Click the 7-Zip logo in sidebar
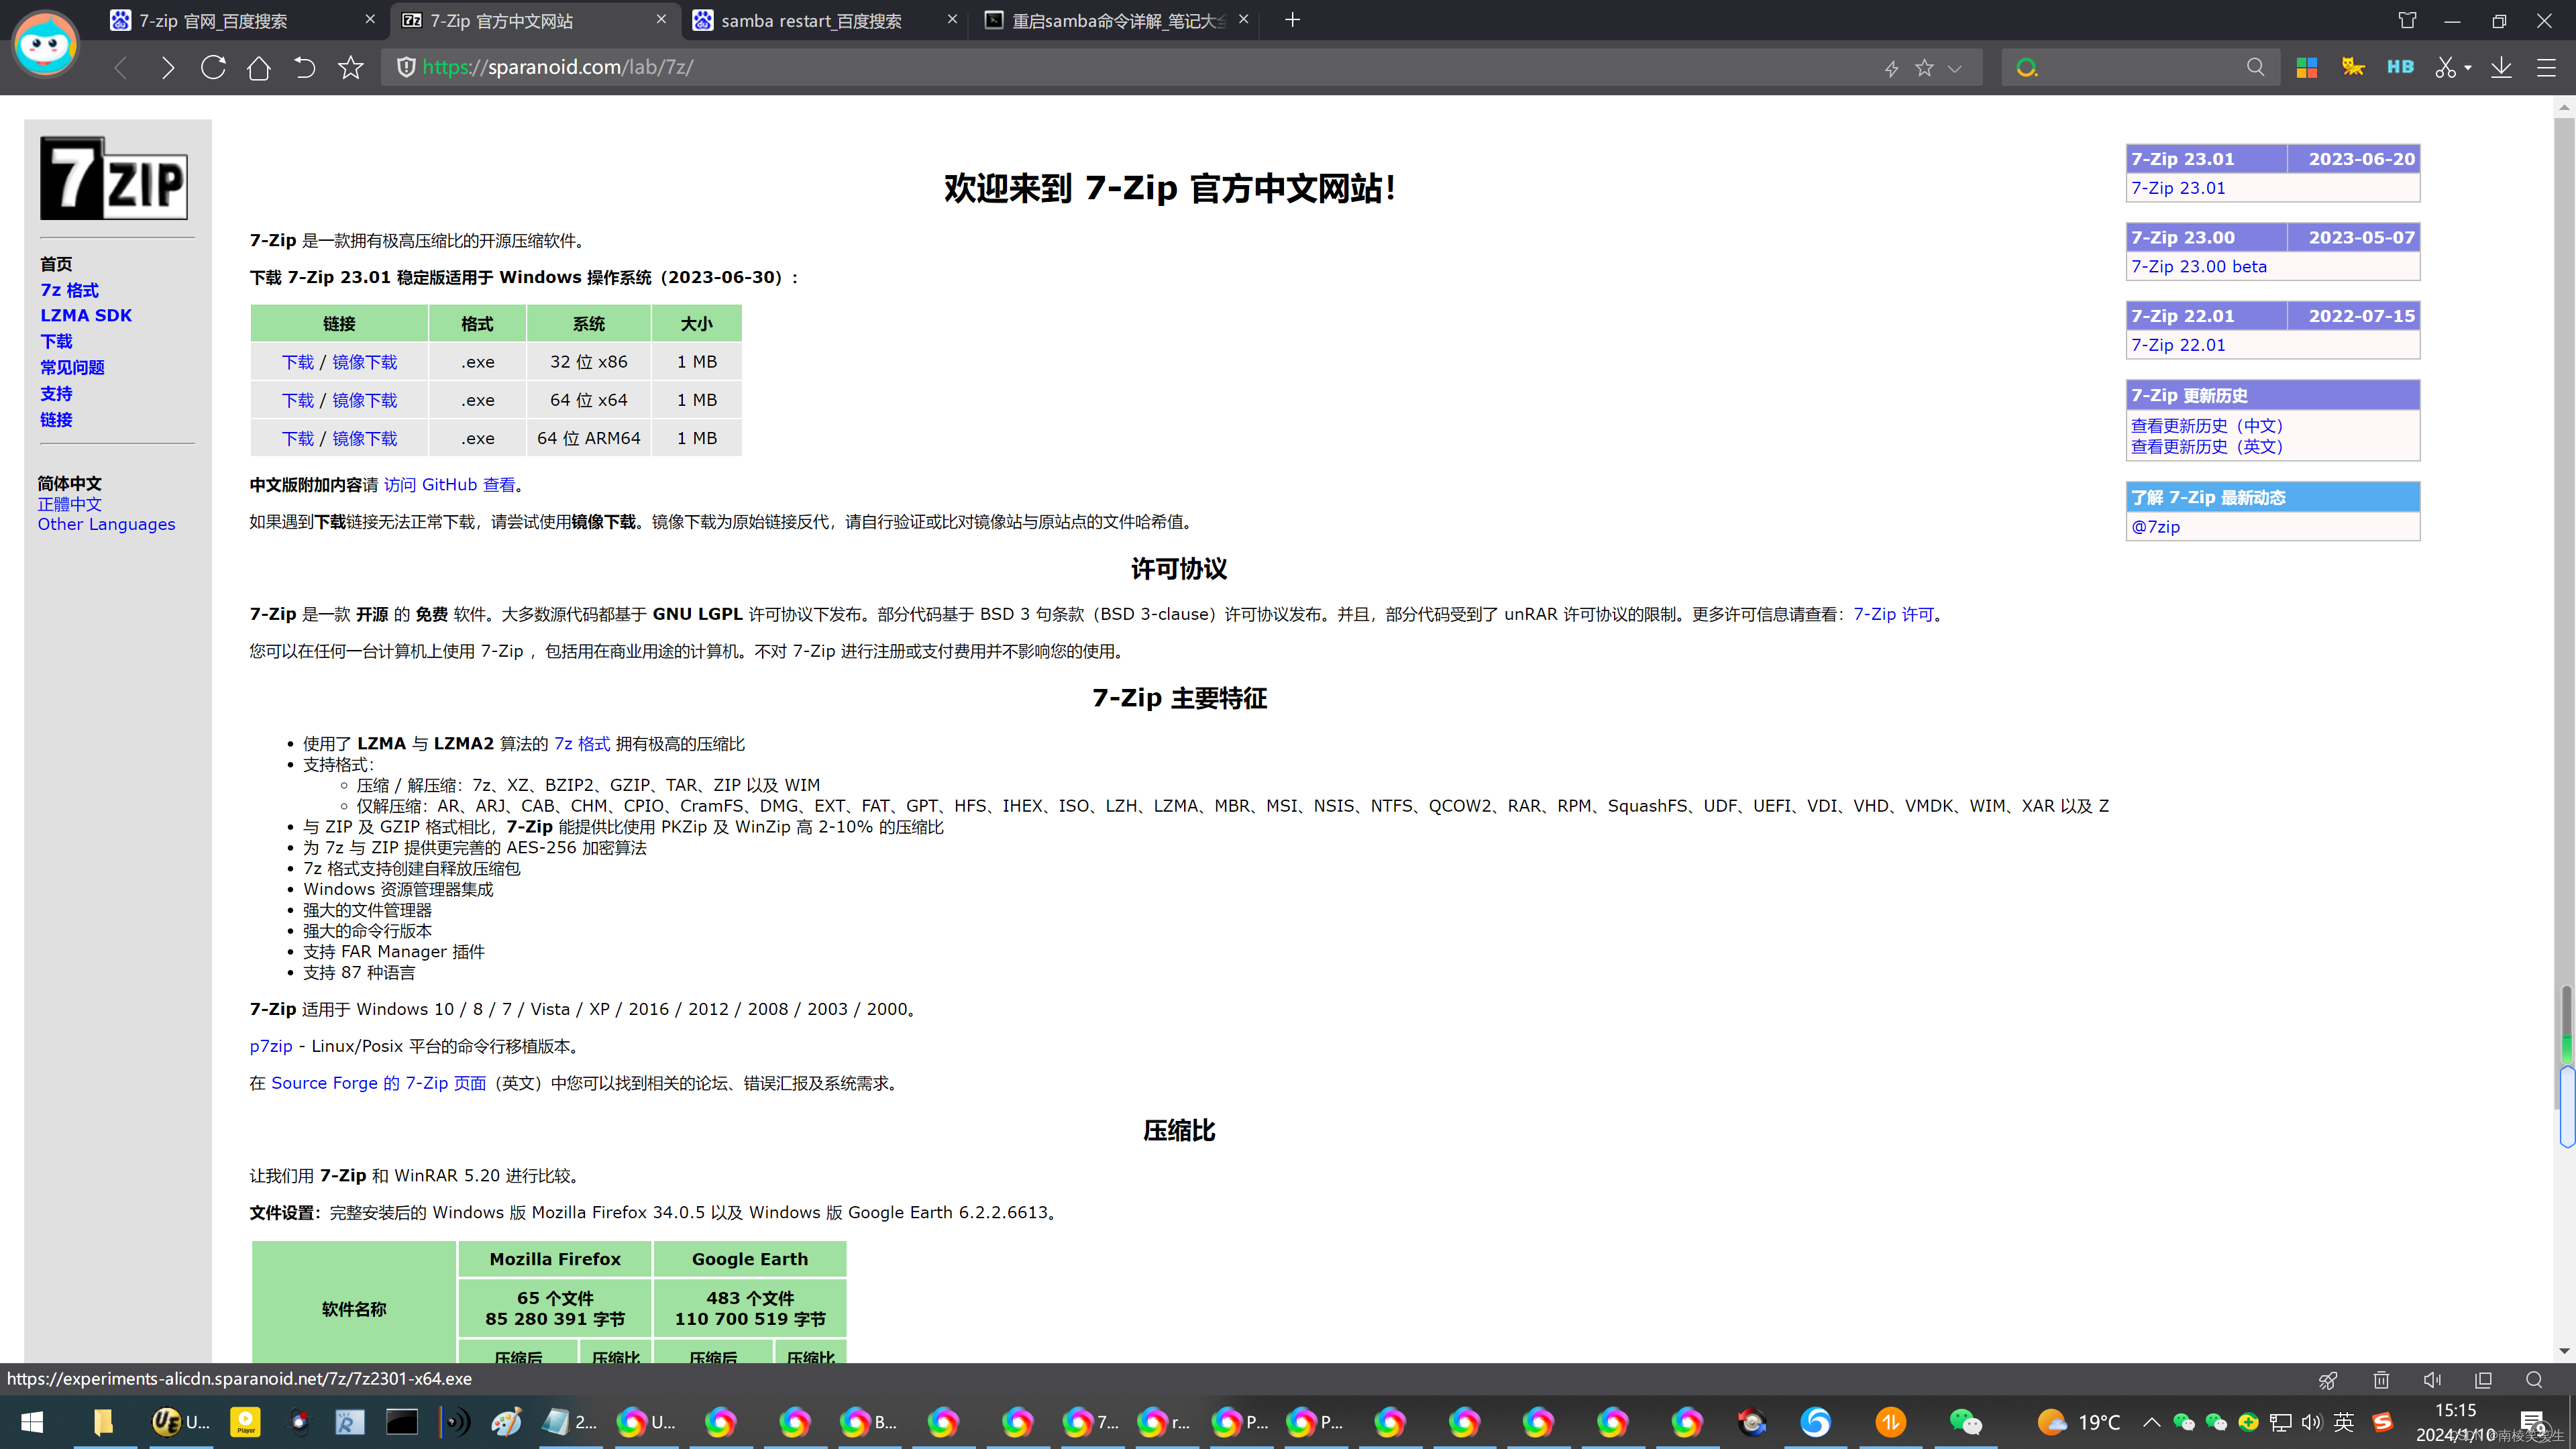2576x1449 pixels. pyautogui.click(x=114, y=179)
